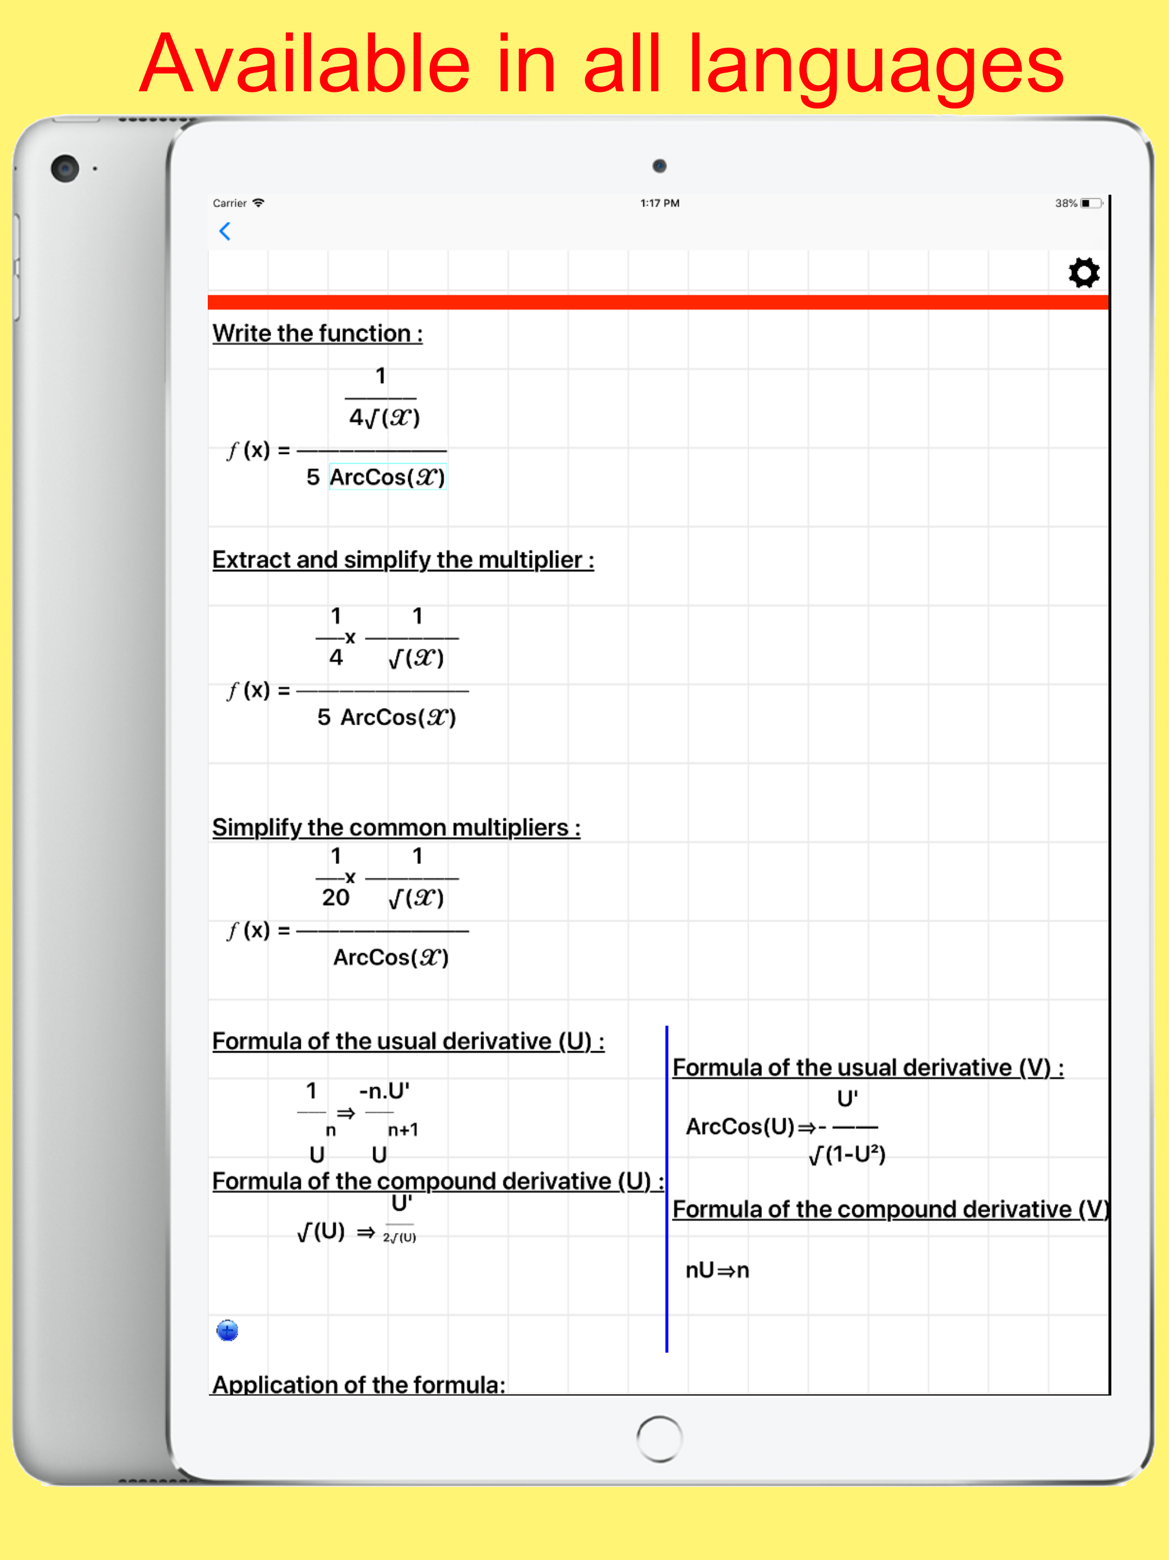
Task: Tap the iPad home button
Action: [x=659, y=1439]
